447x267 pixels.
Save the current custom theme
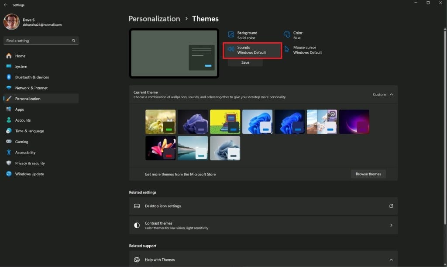tap(245, 62)
